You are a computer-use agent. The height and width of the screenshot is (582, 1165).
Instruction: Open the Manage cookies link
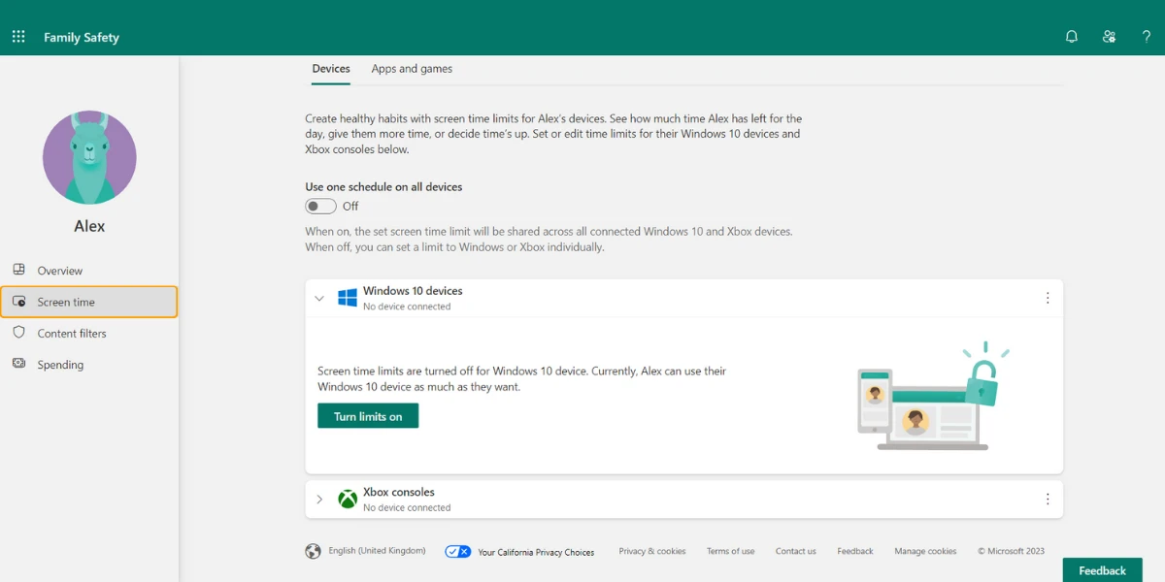pyautogui.click(x=925, y=551)
